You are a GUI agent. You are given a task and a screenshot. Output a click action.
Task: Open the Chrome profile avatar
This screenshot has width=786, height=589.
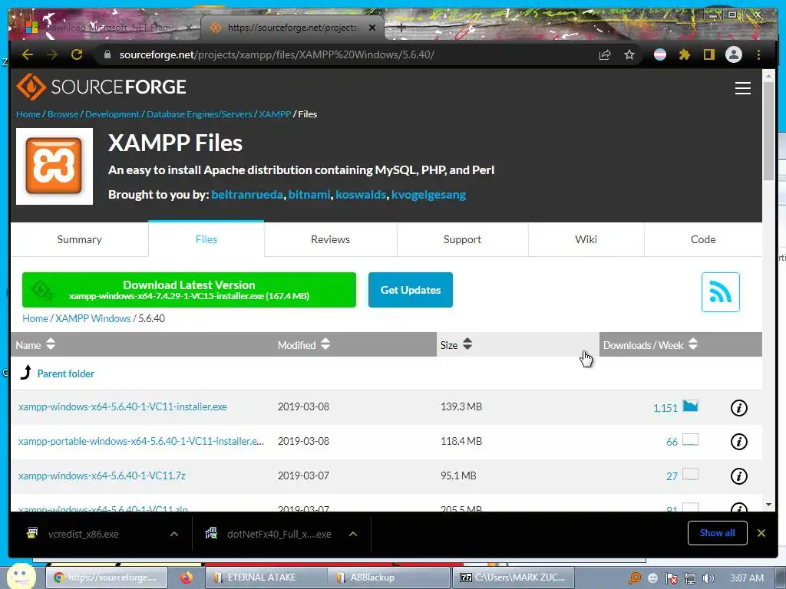pyautogui.click(x=733, y=54)
